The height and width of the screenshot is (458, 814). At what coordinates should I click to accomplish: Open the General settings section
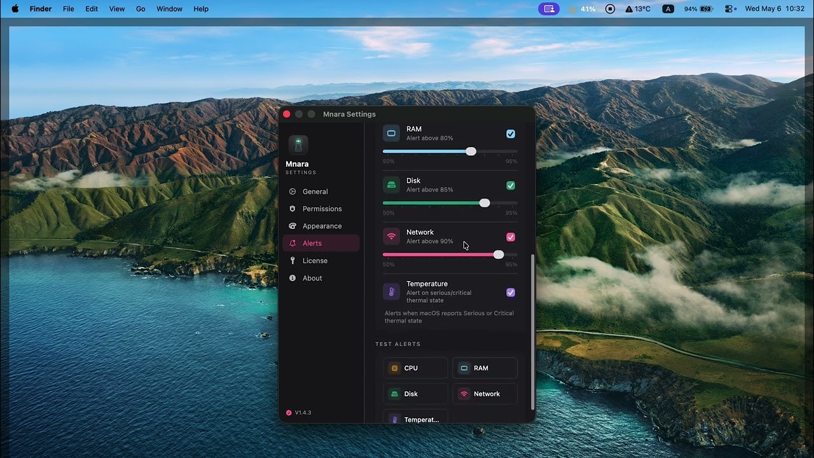[x=321, y=191]
